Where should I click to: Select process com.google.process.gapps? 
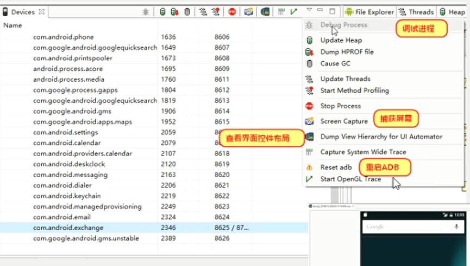75,90
